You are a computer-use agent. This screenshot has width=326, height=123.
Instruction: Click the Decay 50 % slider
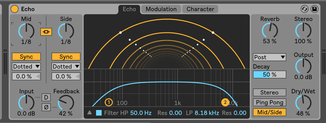point(270,74)
